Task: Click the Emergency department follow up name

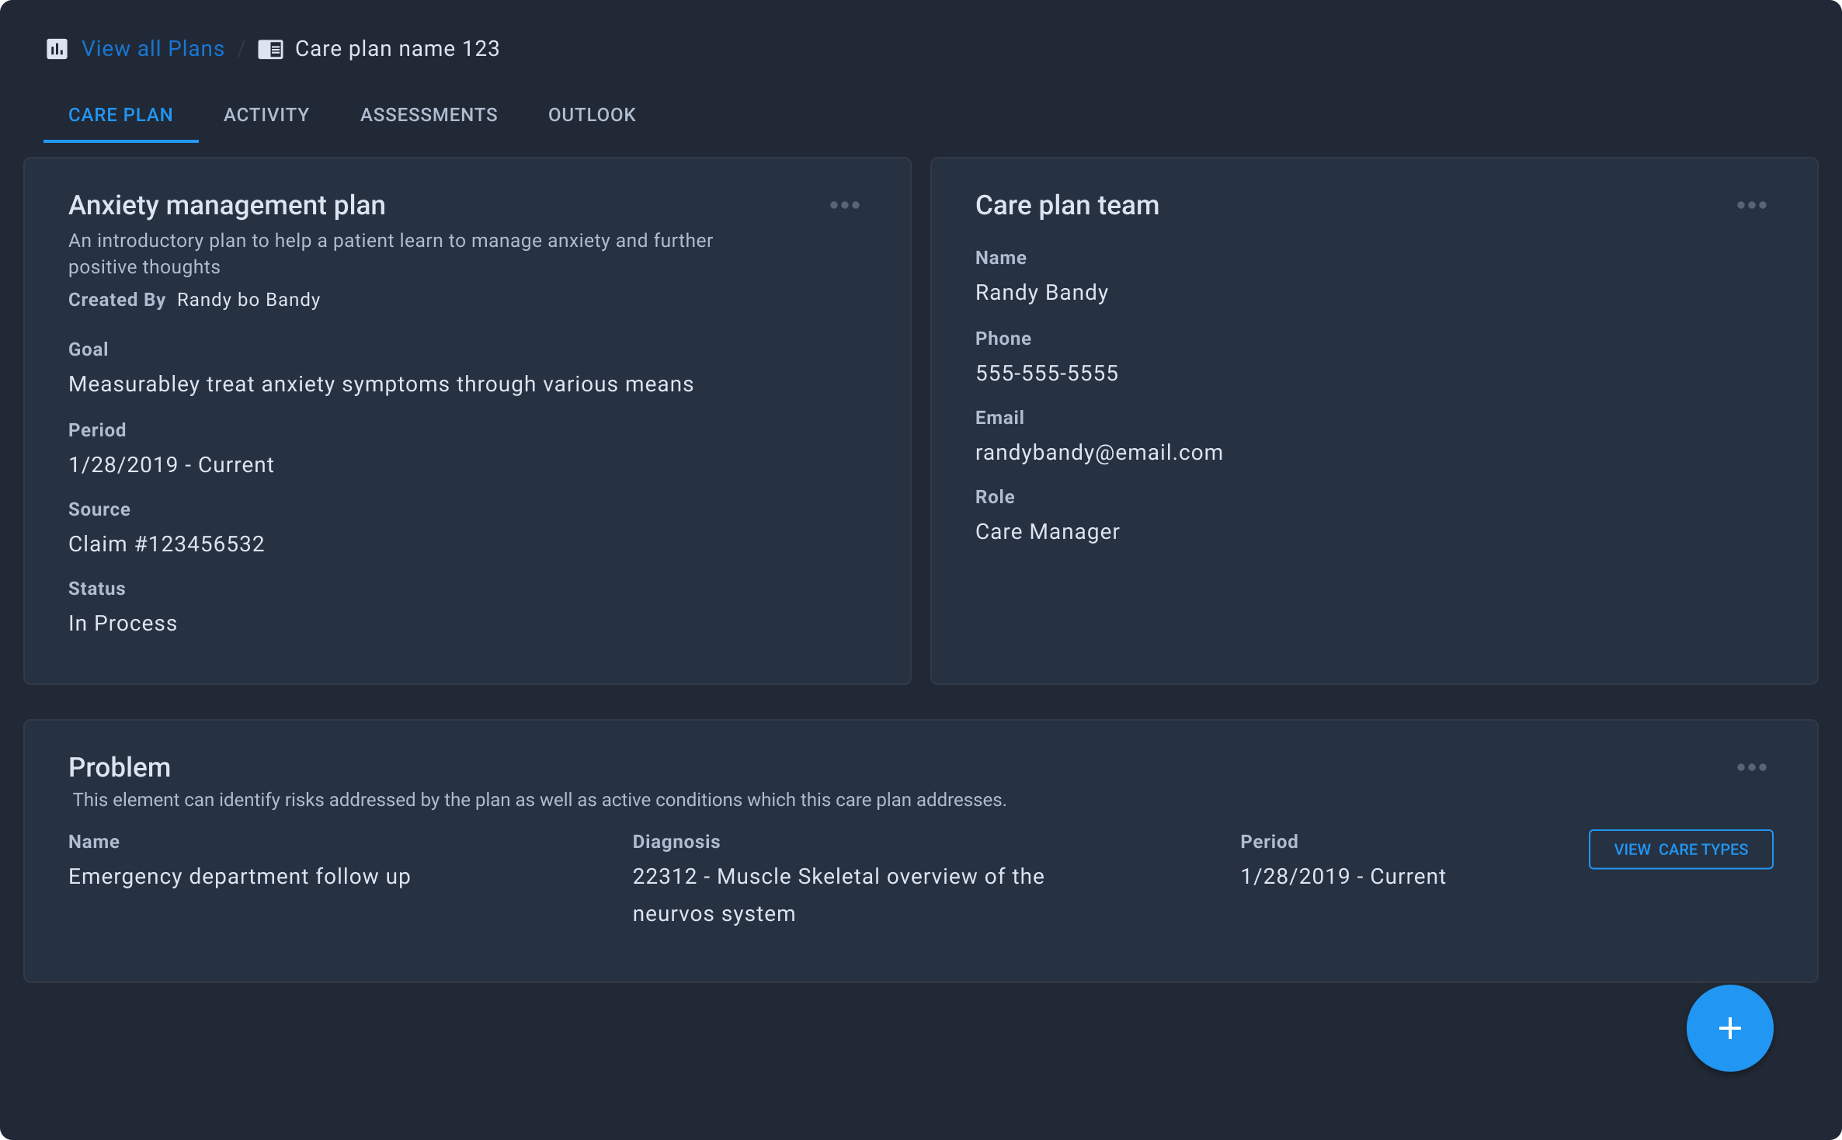Action: (239, 877)
